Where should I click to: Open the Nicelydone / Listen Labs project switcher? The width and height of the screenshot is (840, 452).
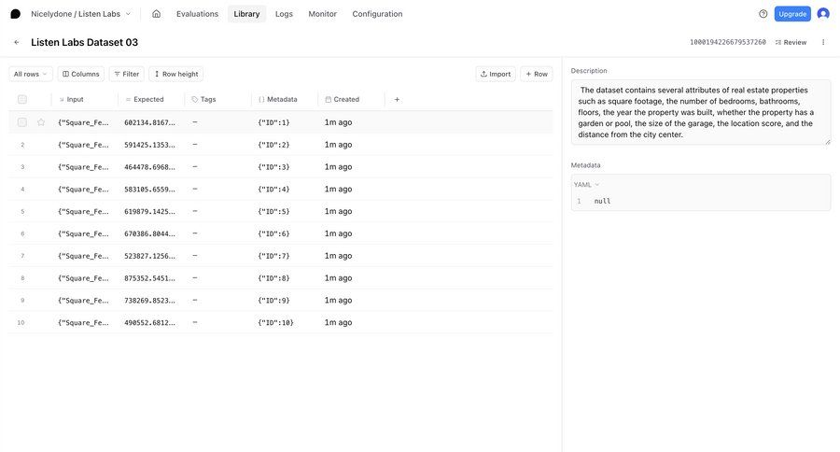point(81,14)
